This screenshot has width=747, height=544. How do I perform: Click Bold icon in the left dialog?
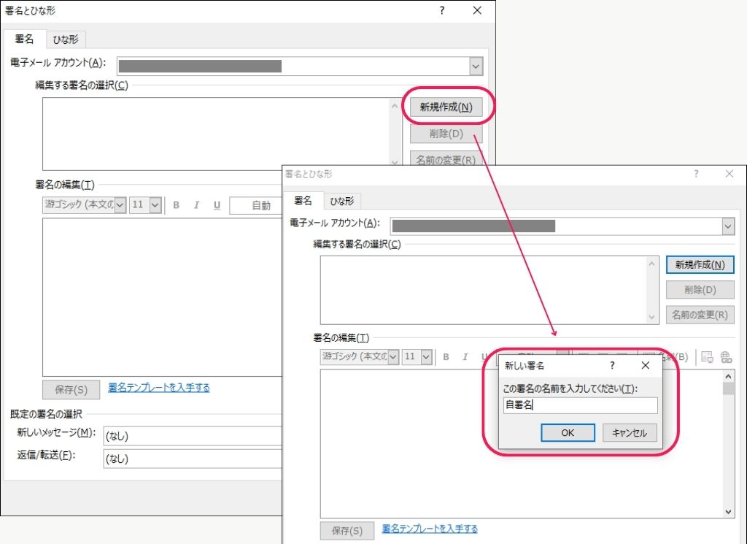(x=176, y=205)
